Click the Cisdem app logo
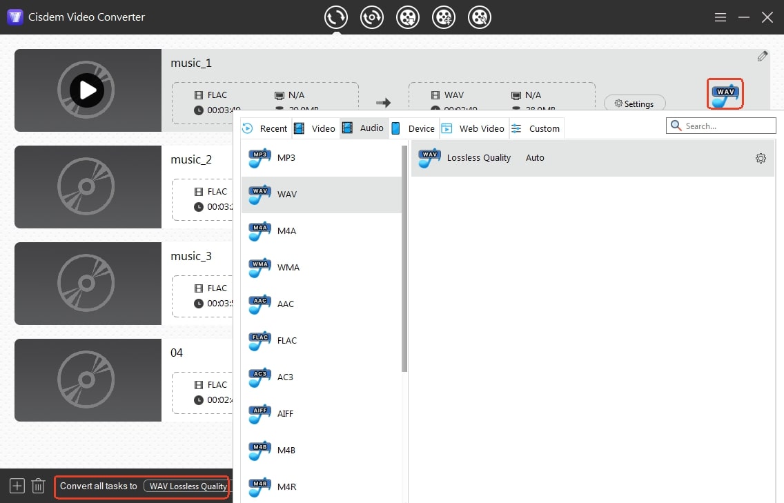 coord(15,17)
